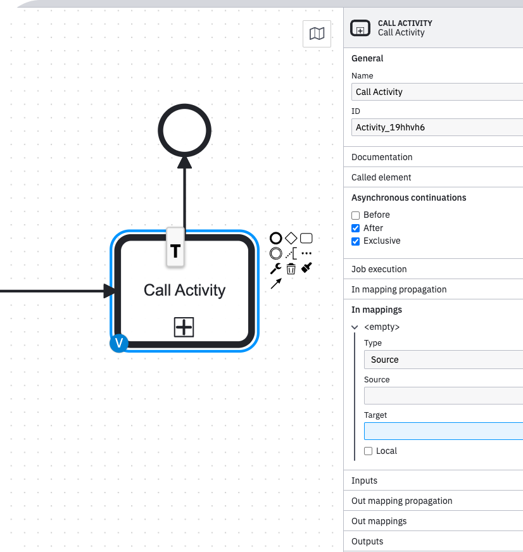Append an intermediate event using the double-circle icon
Screen dimensions: 523x552
pos(275,253)
